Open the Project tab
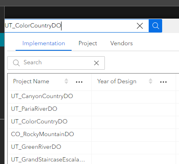 point(88,44)
